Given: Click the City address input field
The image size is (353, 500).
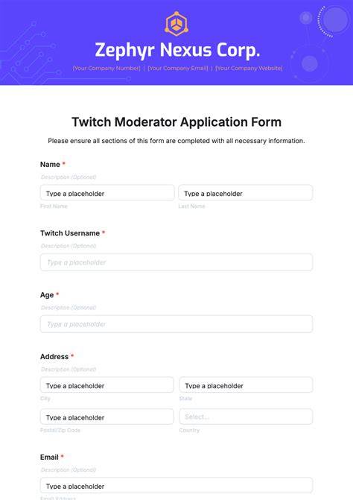Looking at the screenshot, I should (x=107, y=385).
